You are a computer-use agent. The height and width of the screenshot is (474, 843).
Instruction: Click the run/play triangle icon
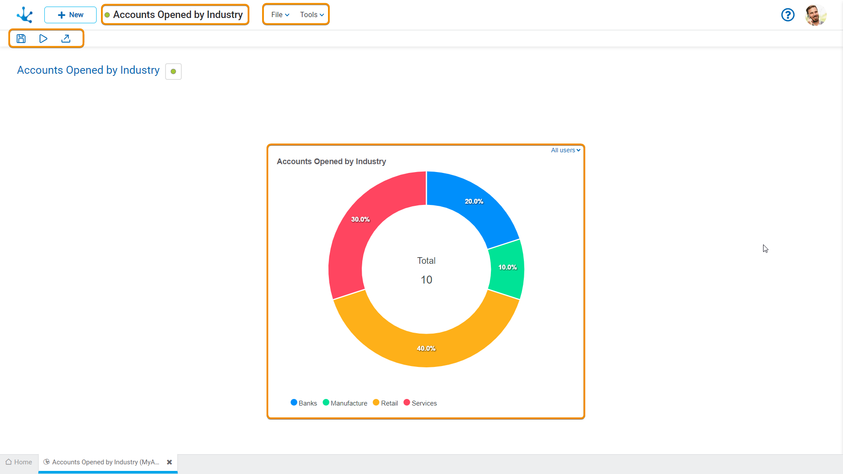(43, 39)
